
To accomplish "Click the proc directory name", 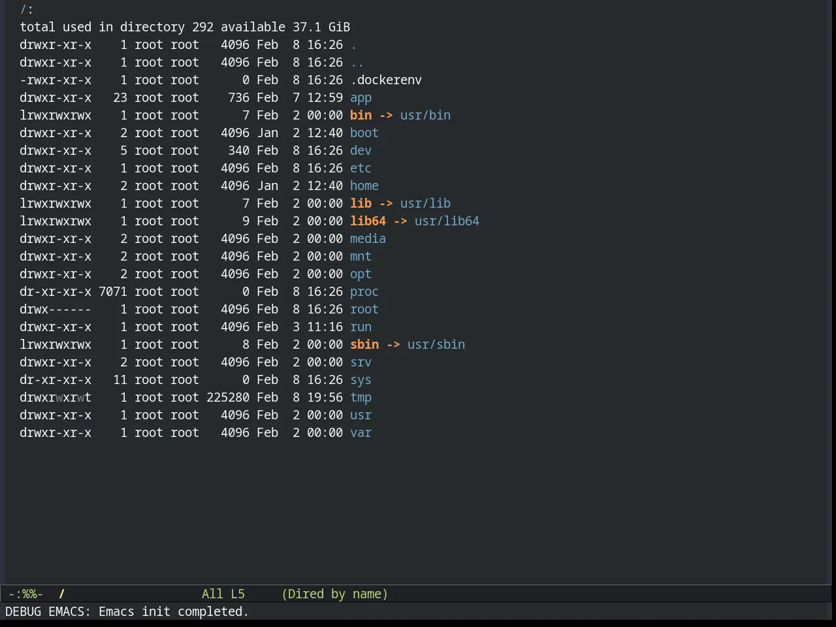I will tap(364, 292).
